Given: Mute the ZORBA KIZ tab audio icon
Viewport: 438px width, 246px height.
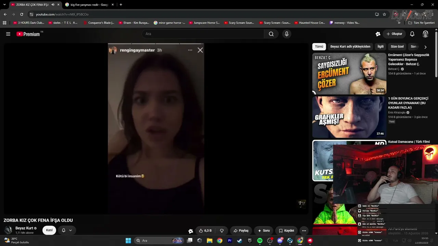Looking at the screenshot, I should point(53,5).
